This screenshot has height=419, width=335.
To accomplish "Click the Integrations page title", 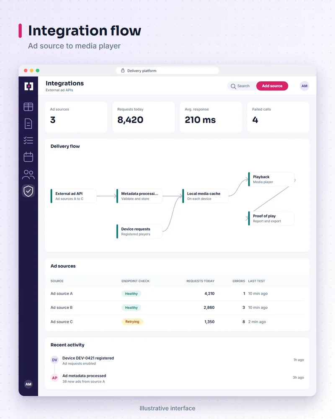I will (x=64, y=83).
